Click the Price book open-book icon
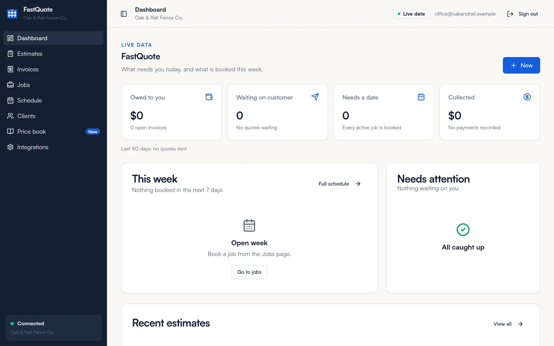 click(x=10, y=131)
